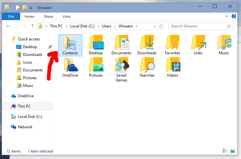Screen dimensions: 241x159
Task: Open recent locations dropdown arrow
Action: coord(25,26)
